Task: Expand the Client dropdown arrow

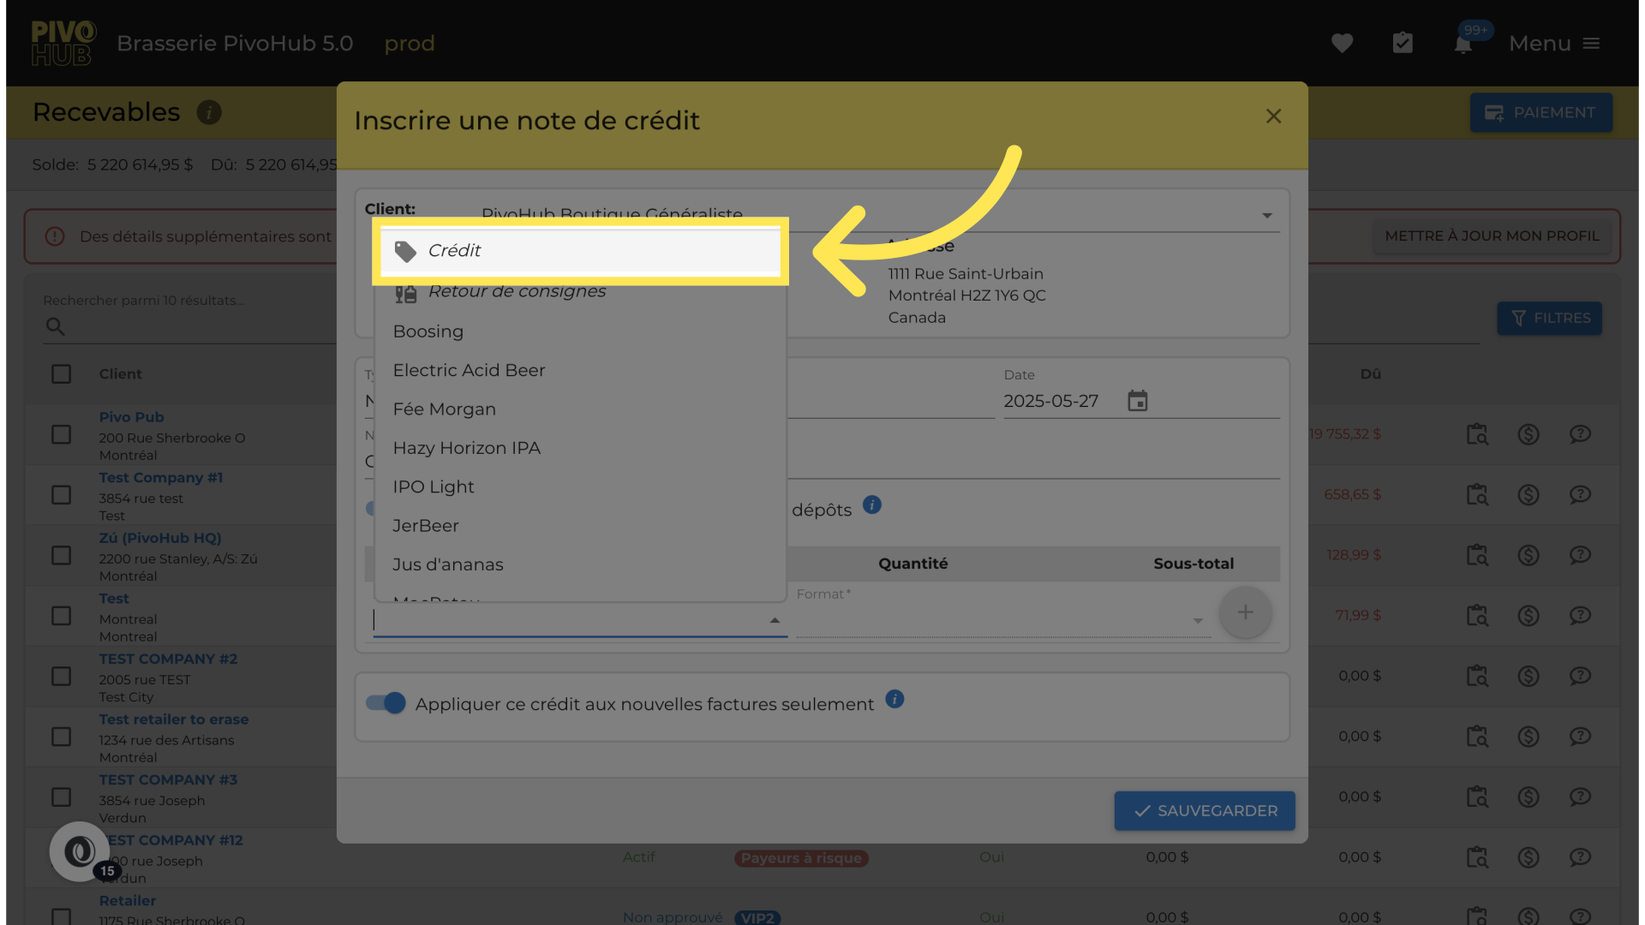Action: (x=1266, y=216)
